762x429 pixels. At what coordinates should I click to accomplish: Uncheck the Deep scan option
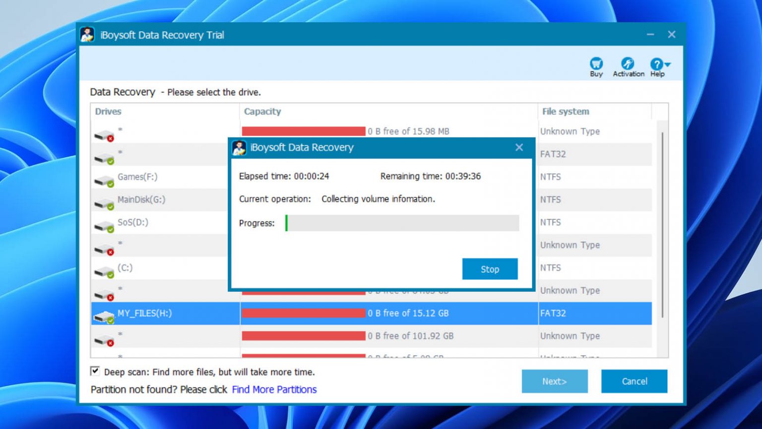pos(95,371)
